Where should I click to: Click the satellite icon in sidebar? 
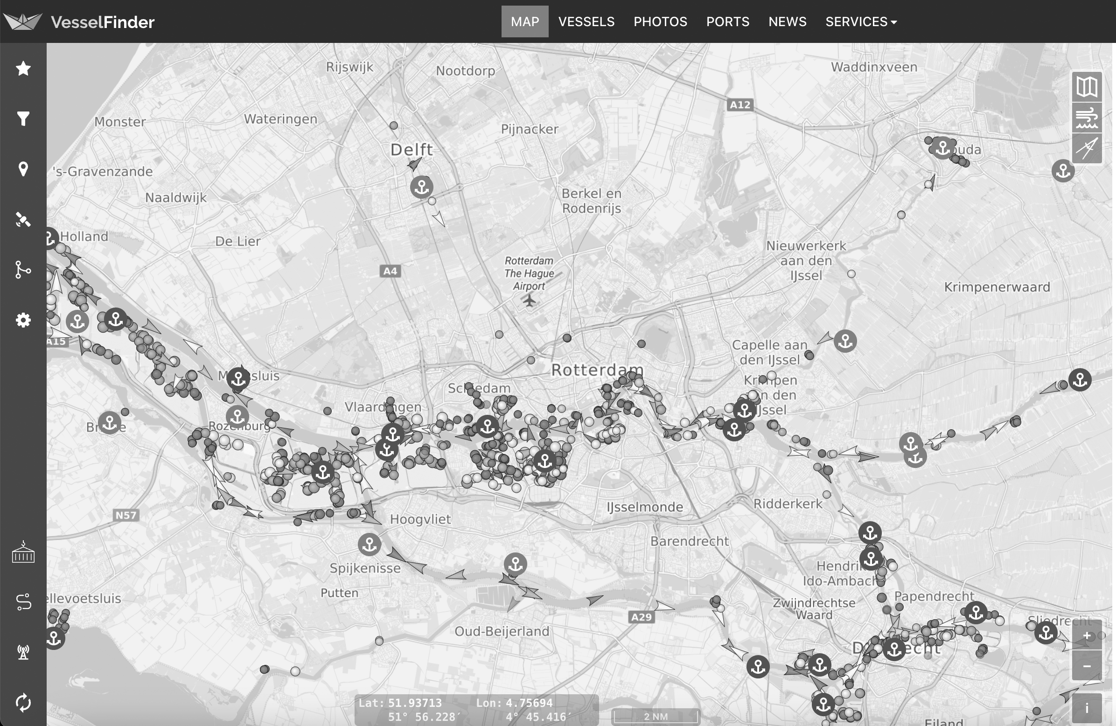coord(23,219)
